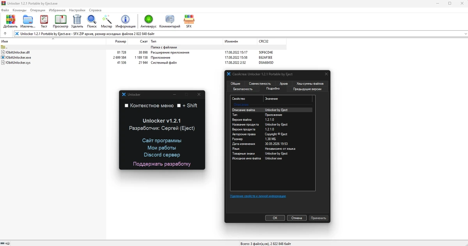
Task: Open the Сайт программы link
Action: click(162, 140)
